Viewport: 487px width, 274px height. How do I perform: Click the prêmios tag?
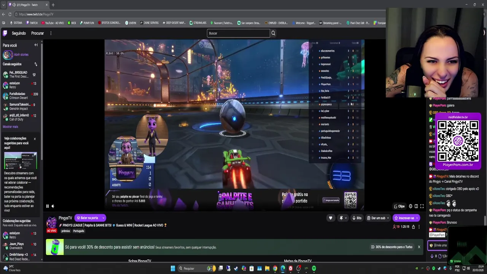(x=65, y=231)
